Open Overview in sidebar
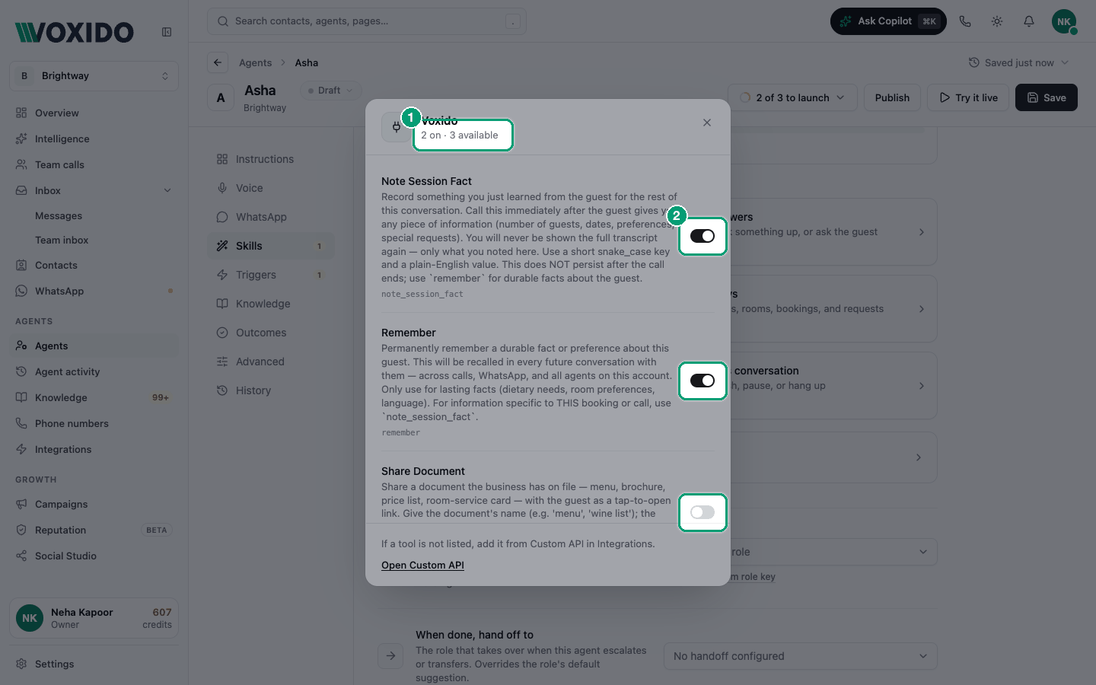 pyautogui.click(x=94, y=113)
